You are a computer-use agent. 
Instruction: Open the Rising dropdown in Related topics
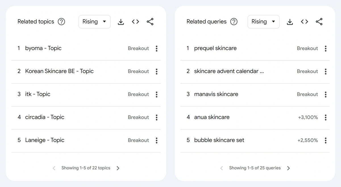pos(94,22)
